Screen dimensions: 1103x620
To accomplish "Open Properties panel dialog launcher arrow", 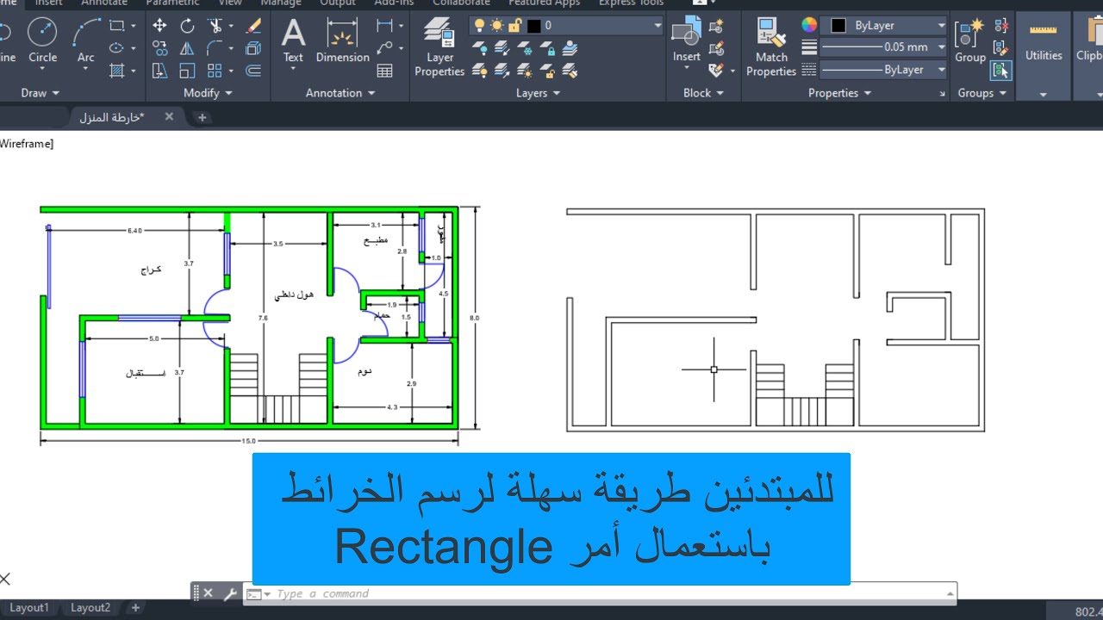I will [x=942, y=93].
